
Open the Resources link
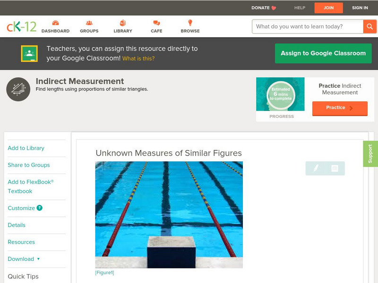pos(21,242)
